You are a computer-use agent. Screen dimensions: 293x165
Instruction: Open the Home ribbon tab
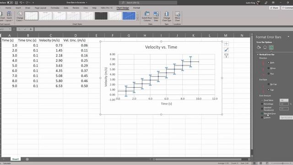8,8
